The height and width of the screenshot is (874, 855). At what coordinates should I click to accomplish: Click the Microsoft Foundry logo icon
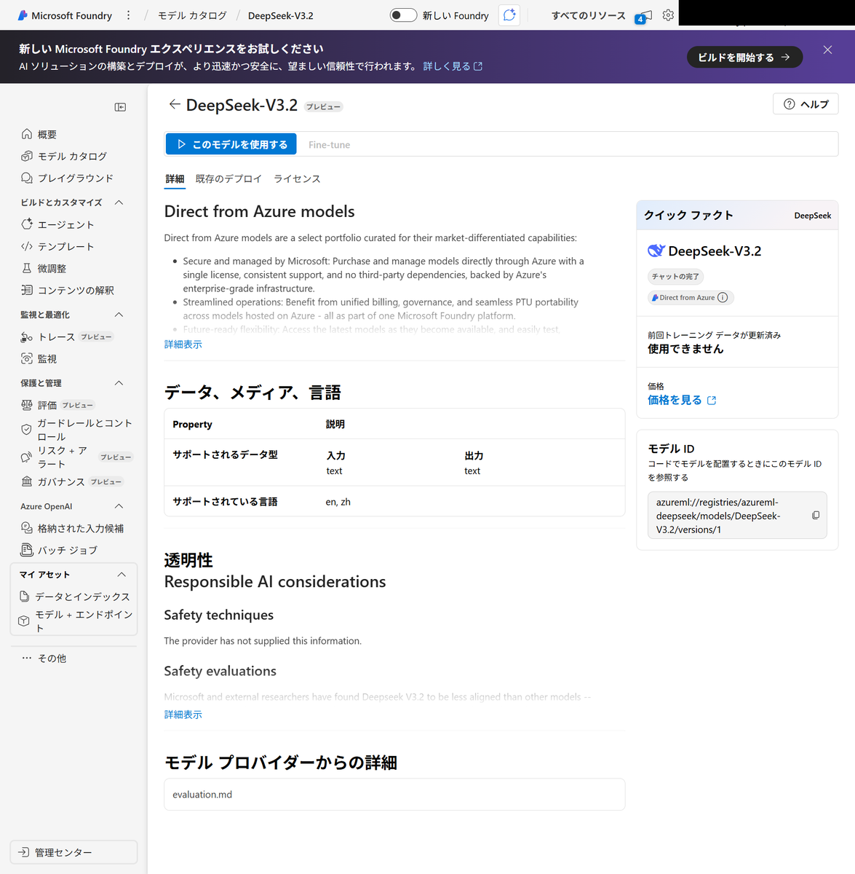pos(23,15)
